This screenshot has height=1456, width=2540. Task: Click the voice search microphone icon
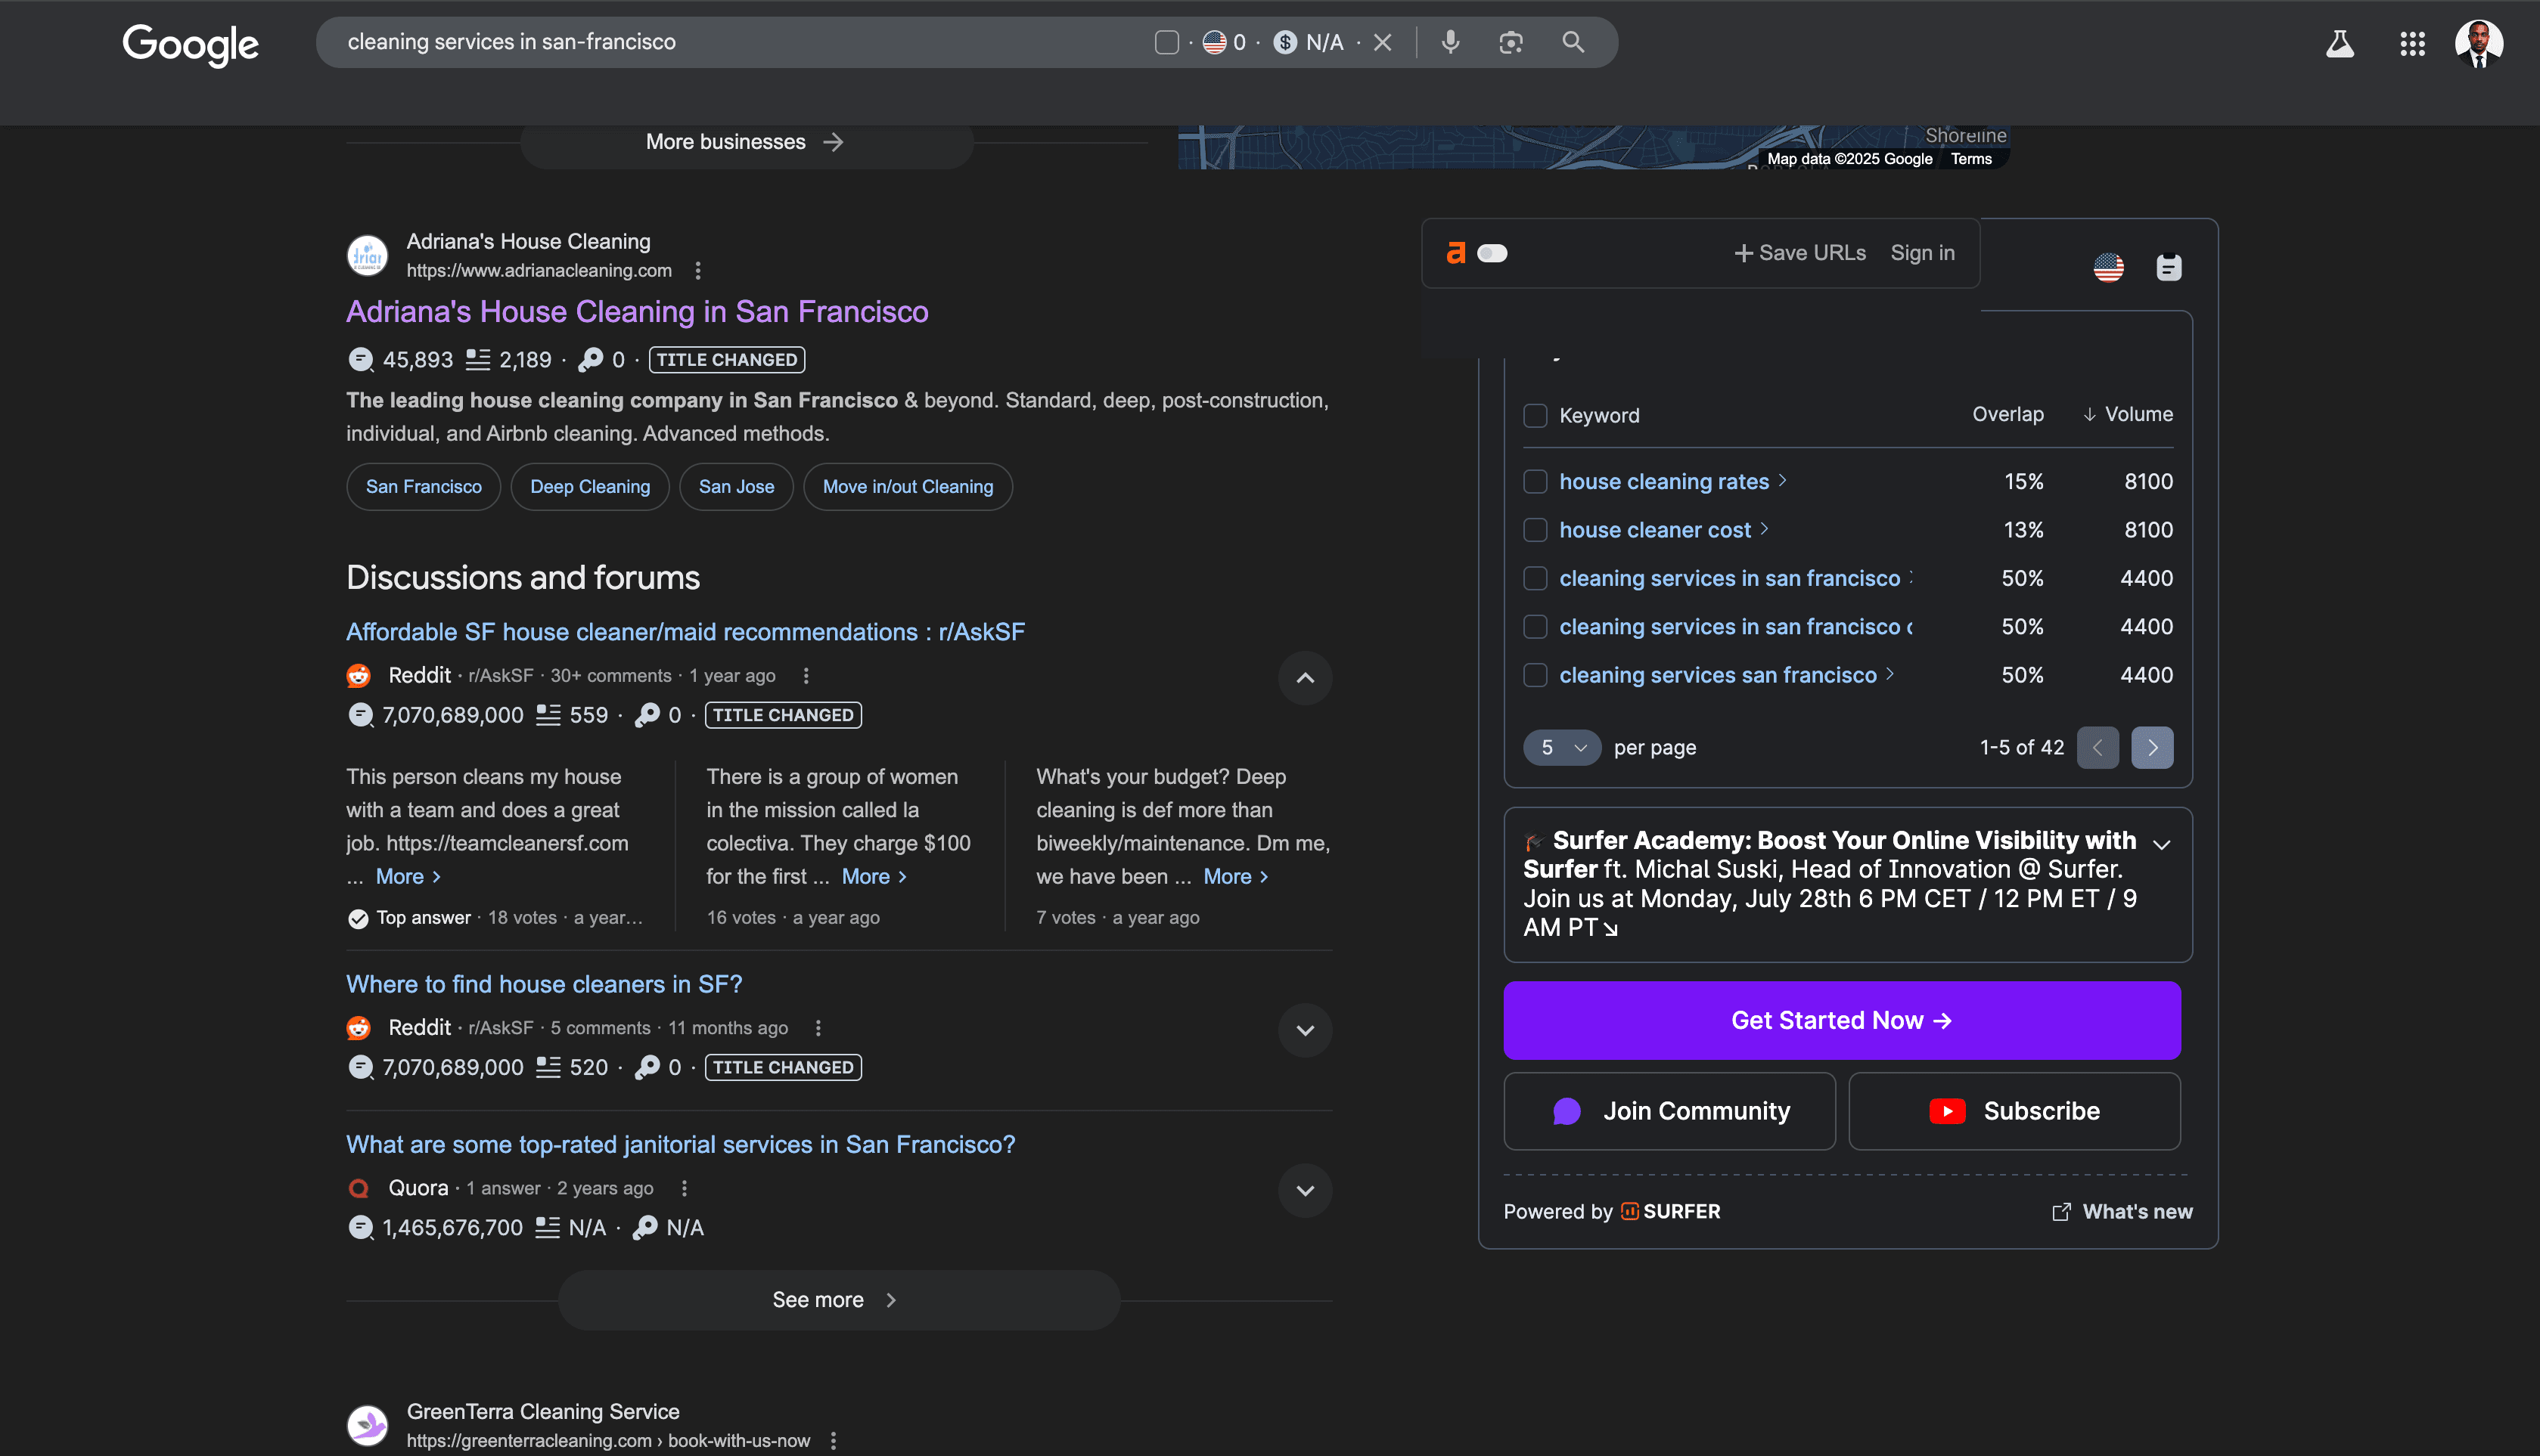1449,42
